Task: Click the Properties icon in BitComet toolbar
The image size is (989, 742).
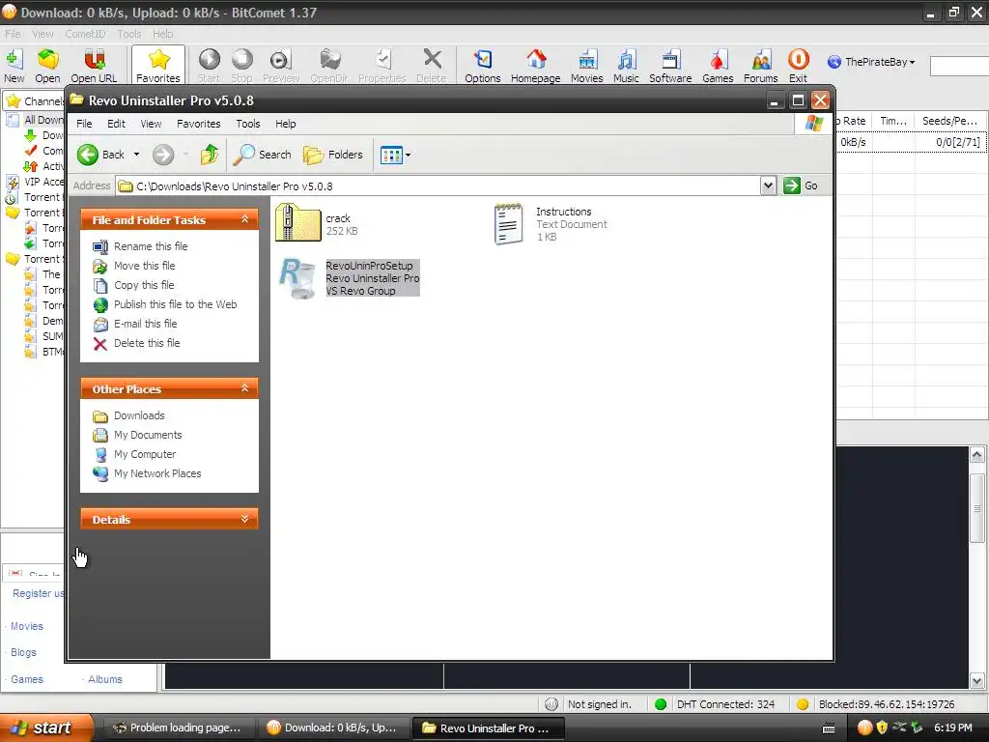Action: point(382,66)
